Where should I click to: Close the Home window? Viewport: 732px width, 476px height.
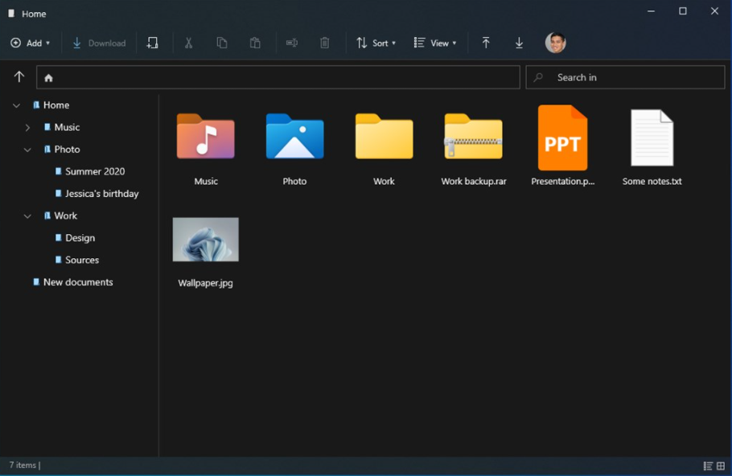point(714,11)
